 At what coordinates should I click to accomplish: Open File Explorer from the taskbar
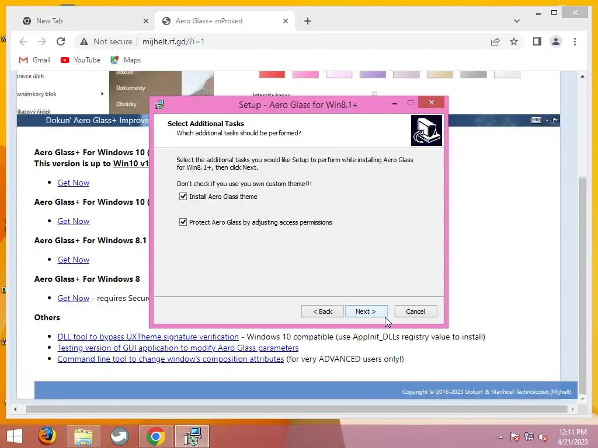pyautogui.click(x=83, y=436)
